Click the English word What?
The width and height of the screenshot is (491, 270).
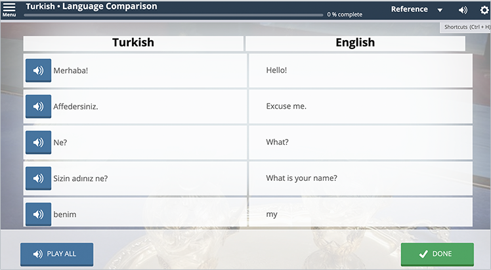(x=278, y=142)
